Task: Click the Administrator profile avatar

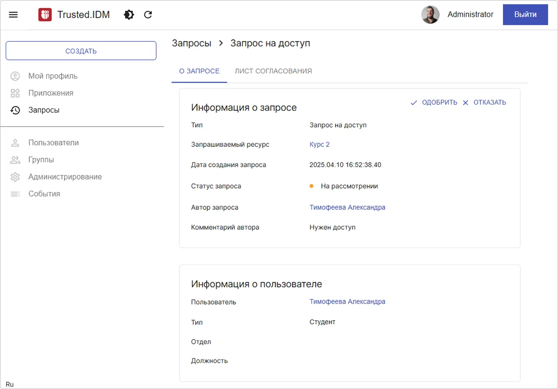Action: [x=431, y=14]
